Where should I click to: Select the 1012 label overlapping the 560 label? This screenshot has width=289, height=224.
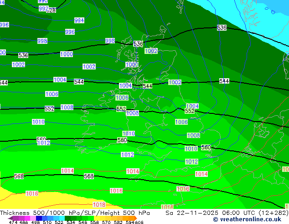44,143
